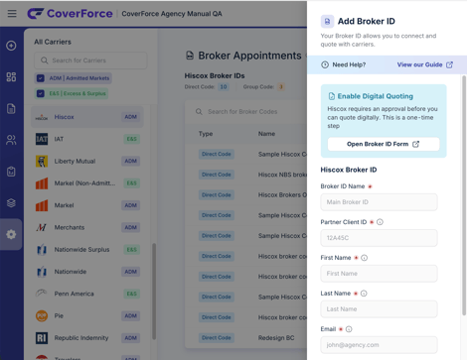Click the search icon in Broker Codes search
The height and width of the screenshot is (360, 467).
coord(199,112)
